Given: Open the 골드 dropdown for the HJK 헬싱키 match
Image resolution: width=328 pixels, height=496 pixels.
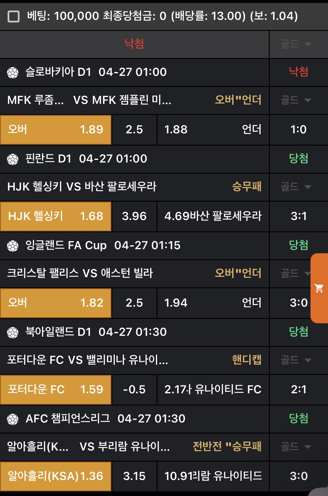Looking at the screenshot, I should 296,187.
